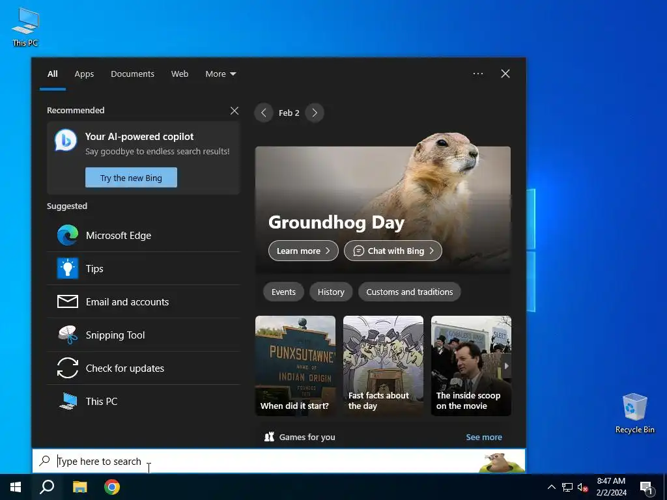Open 'The inside scoop on the movie' card
This screenshot has height=500, width=667.
pos(471,366)
